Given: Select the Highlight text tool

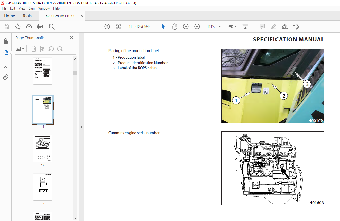Looking at the screenshot, I should 273,27.
